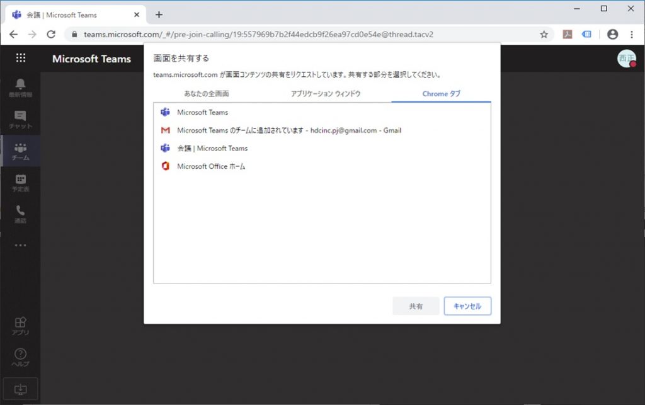The width and height of the screenshot is (645, 405).
Task: Click the キャンセル button
Action: [467, 306]
